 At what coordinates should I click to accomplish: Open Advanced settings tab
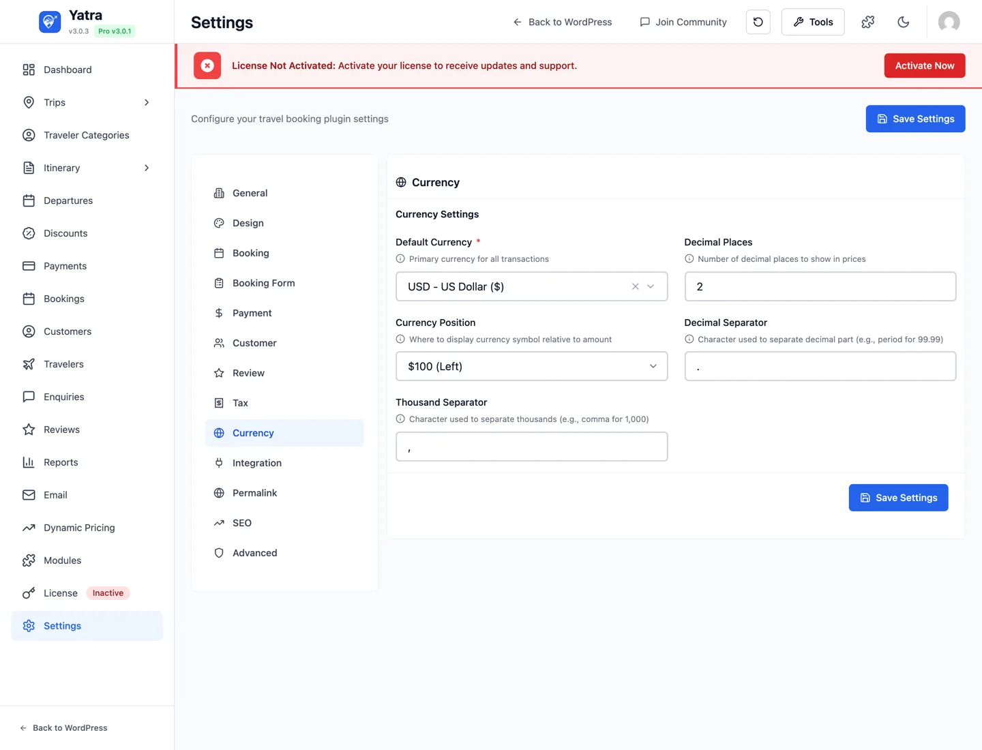[284, 553]
